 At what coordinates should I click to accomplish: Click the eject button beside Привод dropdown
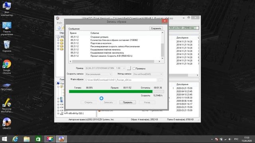[129, 68]
